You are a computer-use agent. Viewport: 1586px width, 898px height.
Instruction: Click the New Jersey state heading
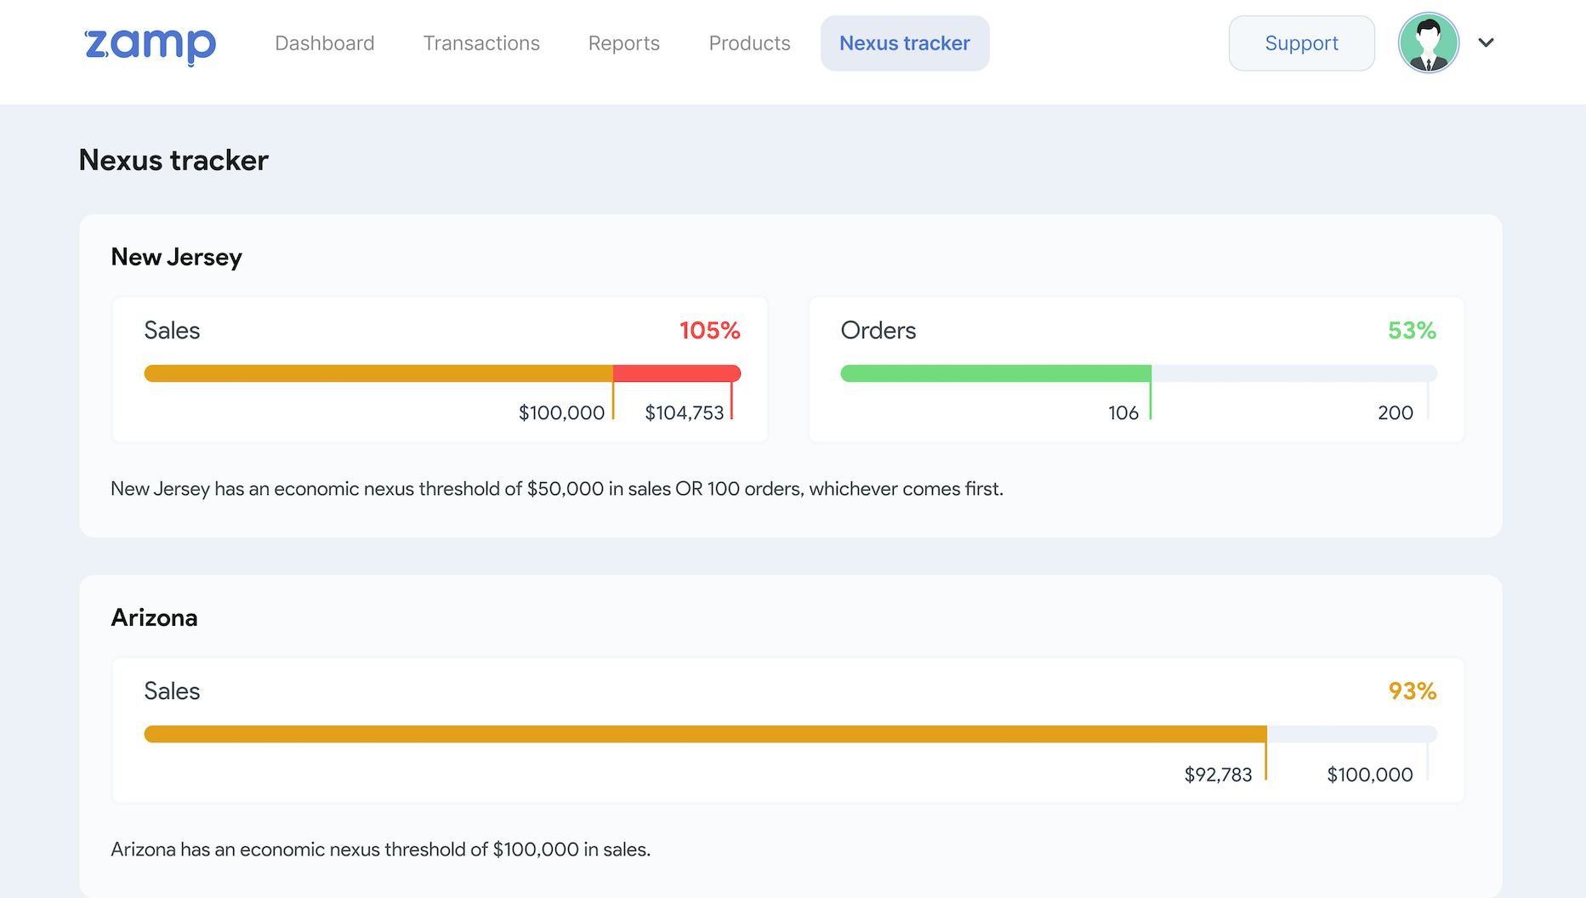pyautogui.click(x=175, y=257)
